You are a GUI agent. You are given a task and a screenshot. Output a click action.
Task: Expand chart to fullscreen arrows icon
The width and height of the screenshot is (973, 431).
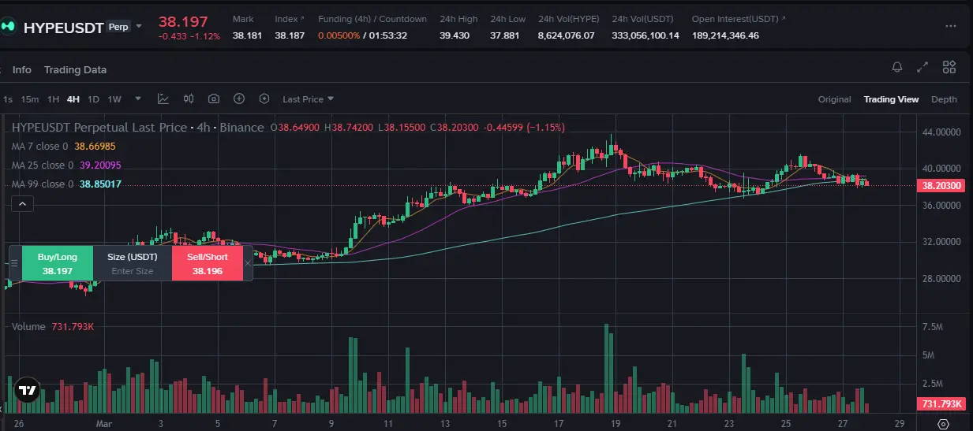pos(922,67)
